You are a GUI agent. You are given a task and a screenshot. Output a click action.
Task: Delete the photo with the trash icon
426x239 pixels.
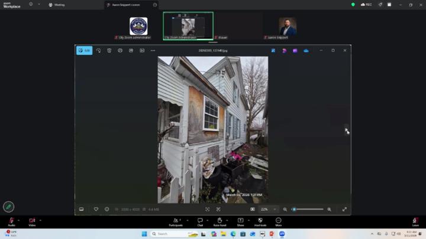pos(109,51)
